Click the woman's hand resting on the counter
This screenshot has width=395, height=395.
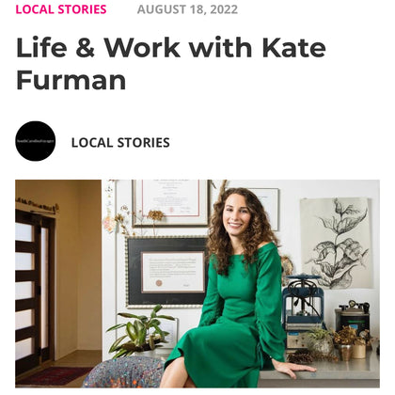pos(294,370)
